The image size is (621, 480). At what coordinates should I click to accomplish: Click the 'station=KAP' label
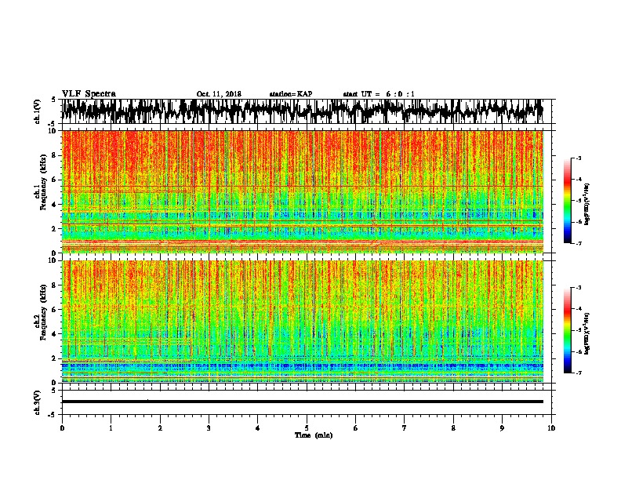coord(291,94)
